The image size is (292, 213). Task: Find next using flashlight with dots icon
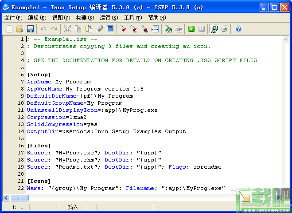point(133,29)
